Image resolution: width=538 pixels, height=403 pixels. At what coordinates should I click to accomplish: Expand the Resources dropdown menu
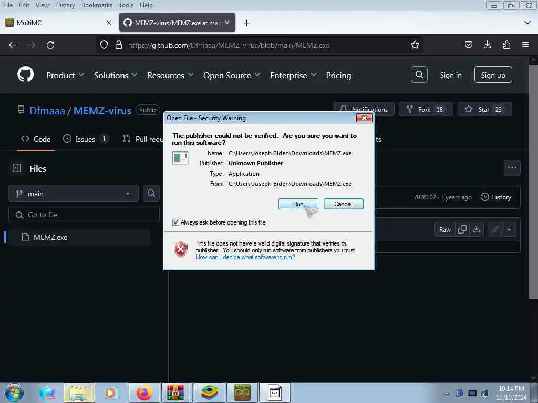[x=170, y=75]
